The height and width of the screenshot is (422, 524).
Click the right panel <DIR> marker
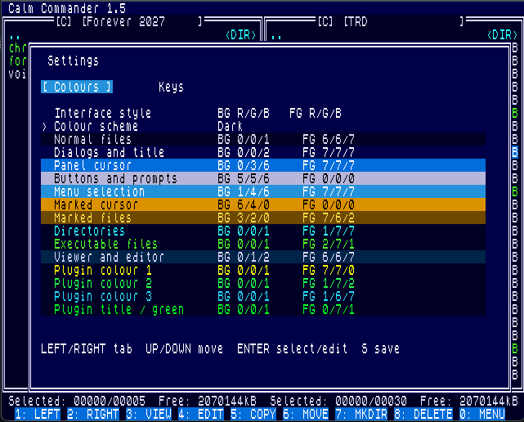[x=502, y=35]
